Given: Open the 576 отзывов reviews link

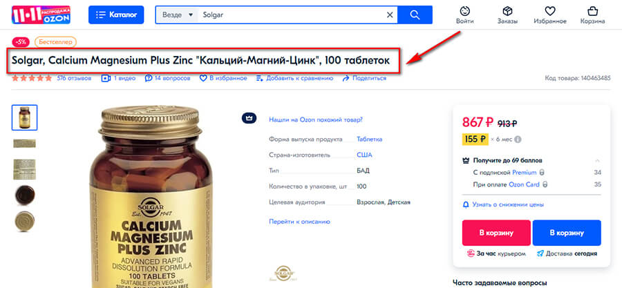Looking at the screenshot, I should click(74, 78).
